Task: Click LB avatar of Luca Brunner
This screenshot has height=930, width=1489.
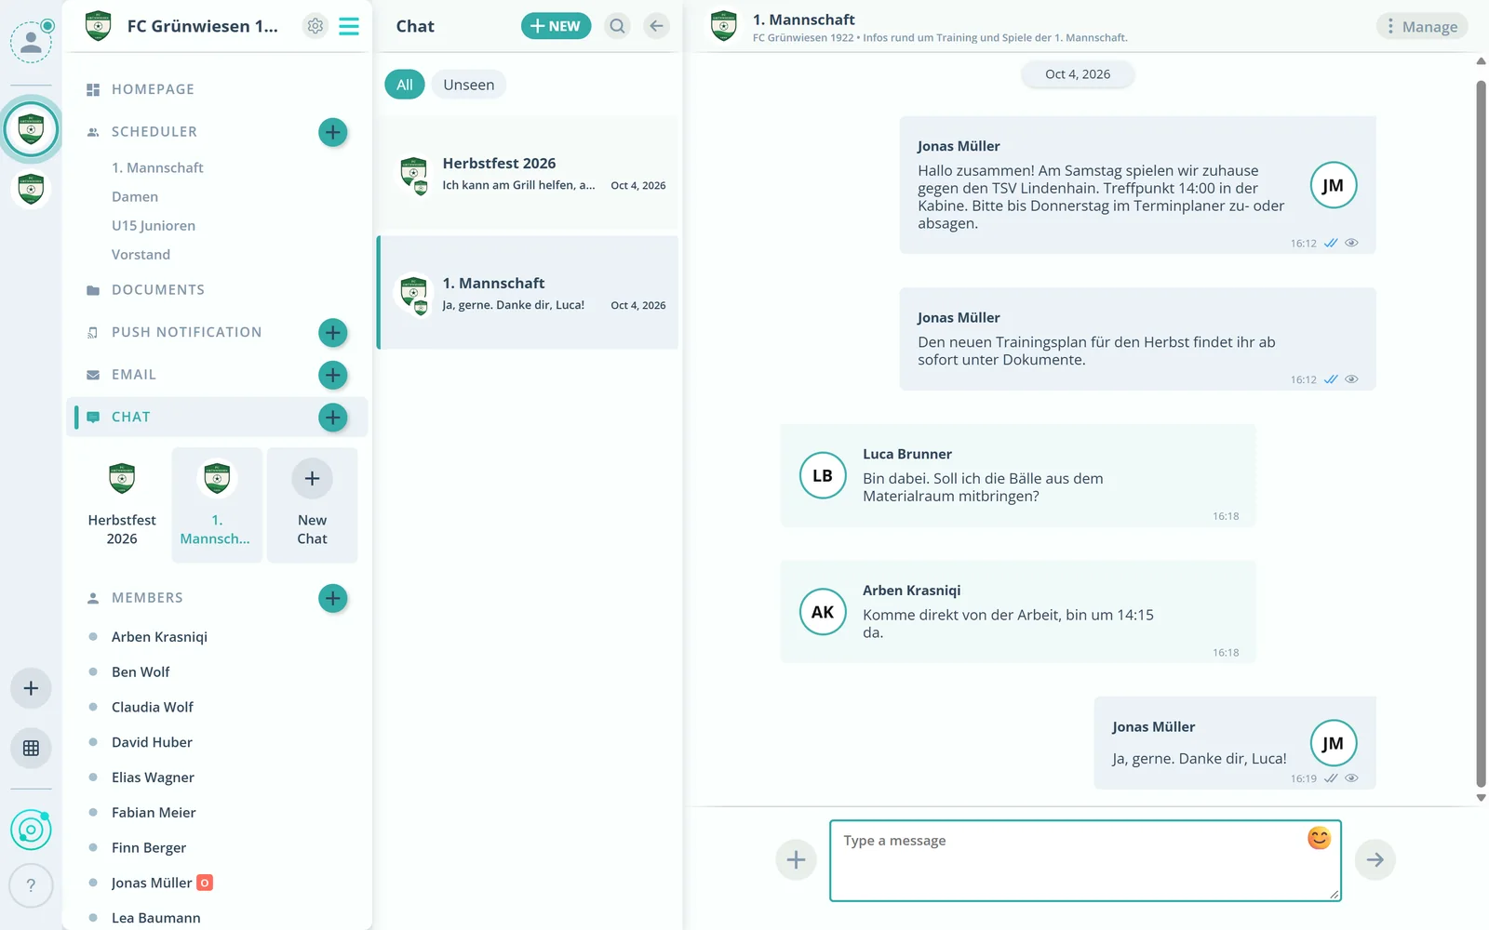Action: pos(823,476)
